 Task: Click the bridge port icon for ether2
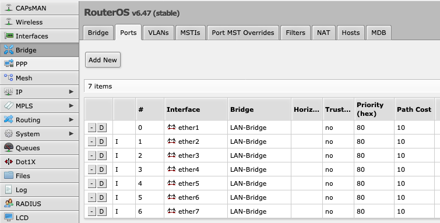[171, 141]
